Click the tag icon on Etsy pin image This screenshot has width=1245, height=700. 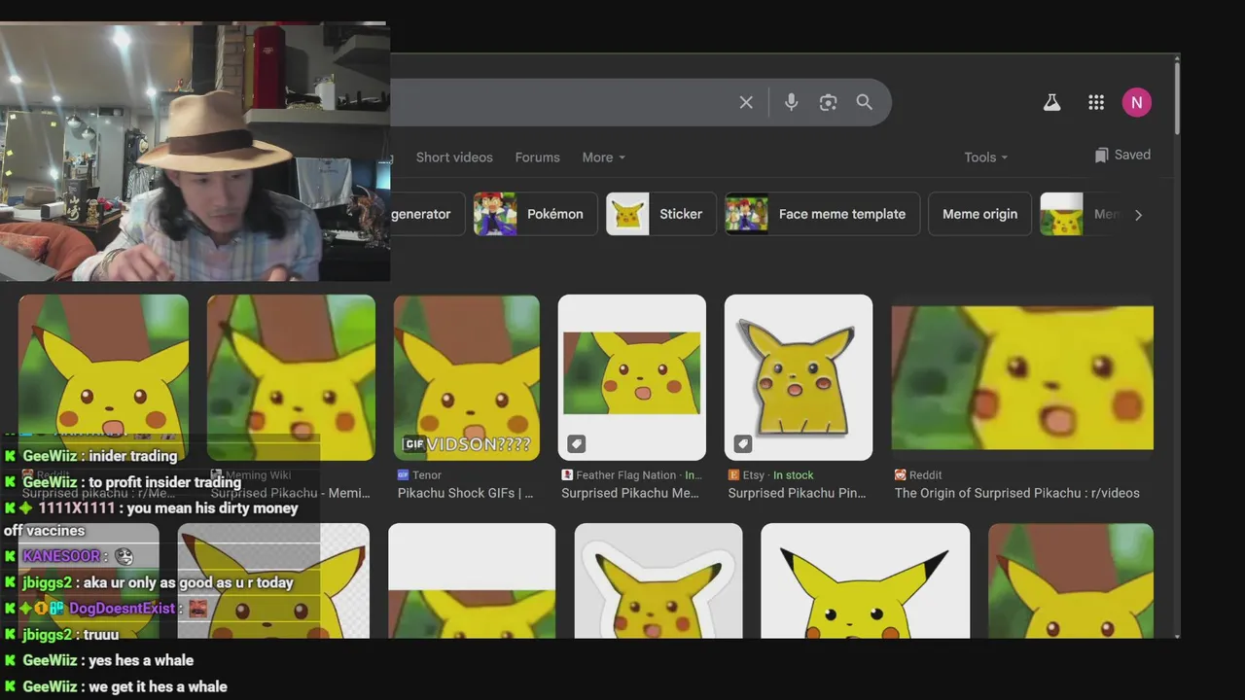coord(742,444)
